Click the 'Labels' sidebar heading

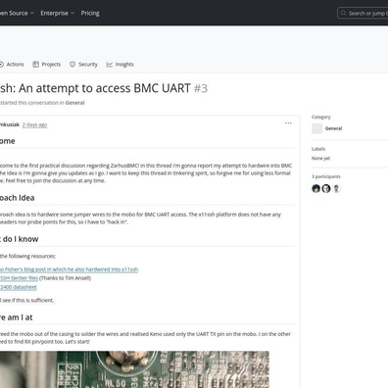(318, 149)
